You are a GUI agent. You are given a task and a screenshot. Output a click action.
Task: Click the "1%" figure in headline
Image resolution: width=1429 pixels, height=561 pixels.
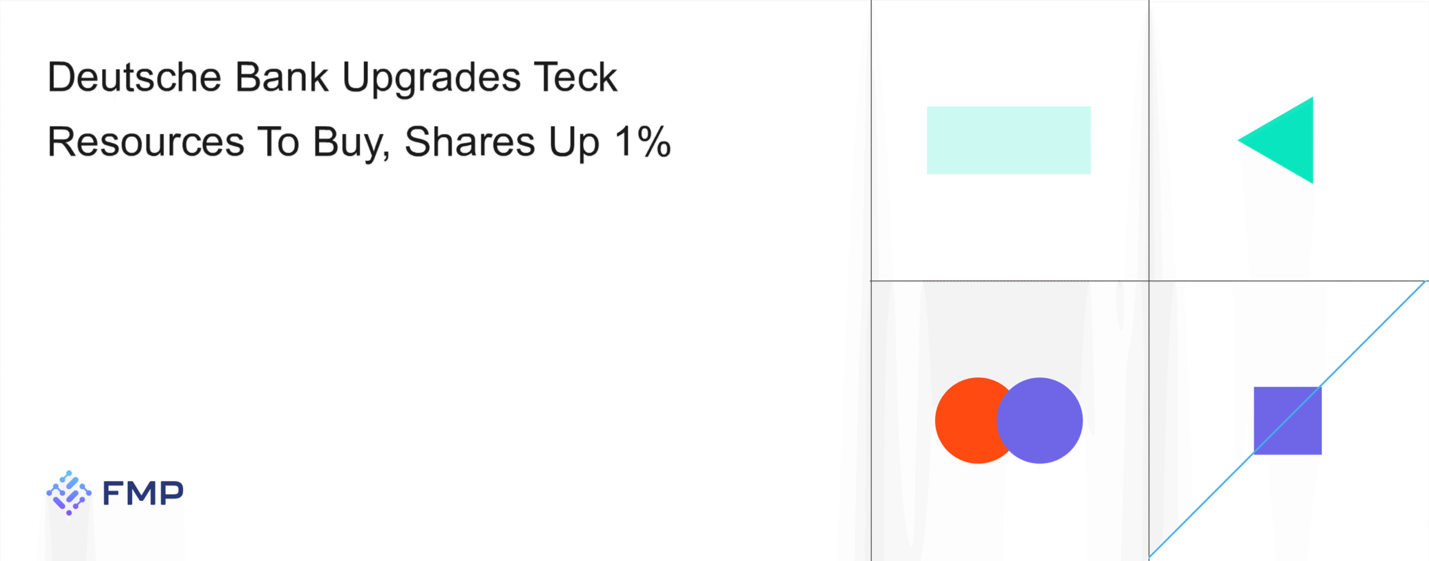point(642,142)
